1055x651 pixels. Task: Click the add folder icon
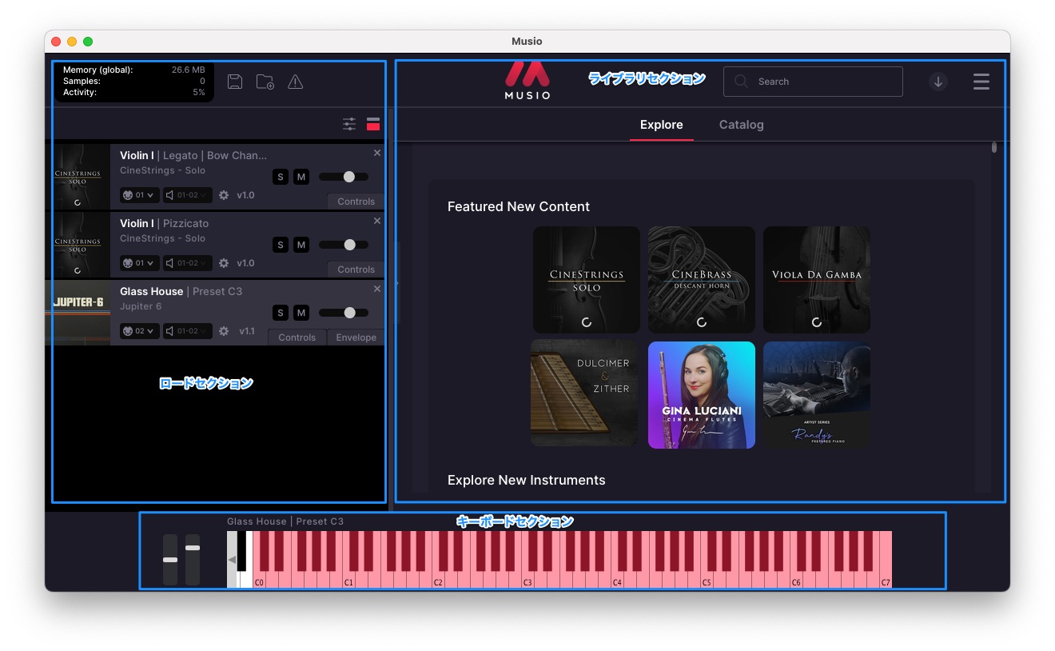[x=265, y=82]
